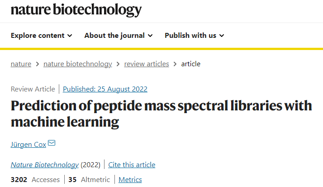
Task: Open the About the journal menu
Action: 119,36
